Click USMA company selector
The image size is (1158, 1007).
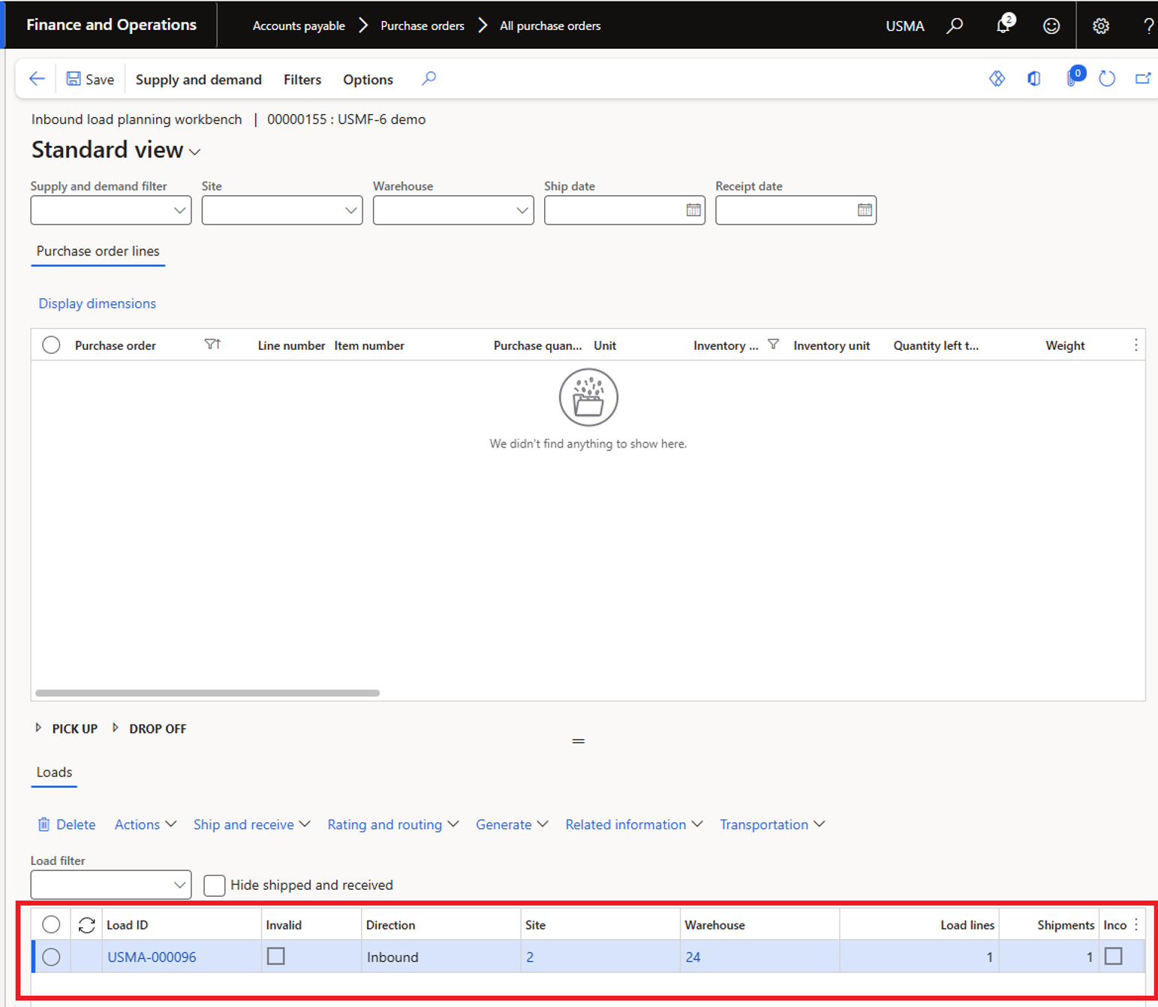pos(904,26)
